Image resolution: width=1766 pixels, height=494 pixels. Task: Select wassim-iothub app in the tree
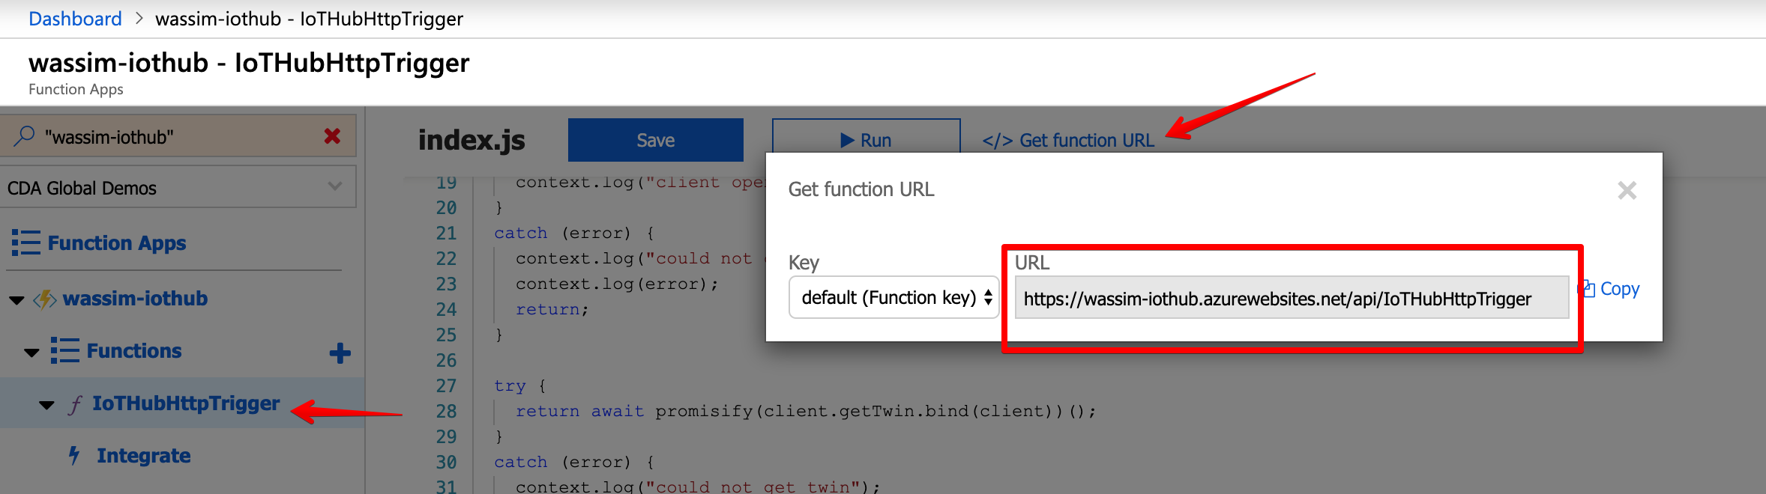(x=135, y=299)
